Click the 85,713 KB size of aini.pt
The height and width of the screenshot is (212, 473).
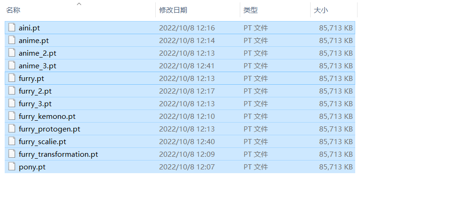click(336, 28)
